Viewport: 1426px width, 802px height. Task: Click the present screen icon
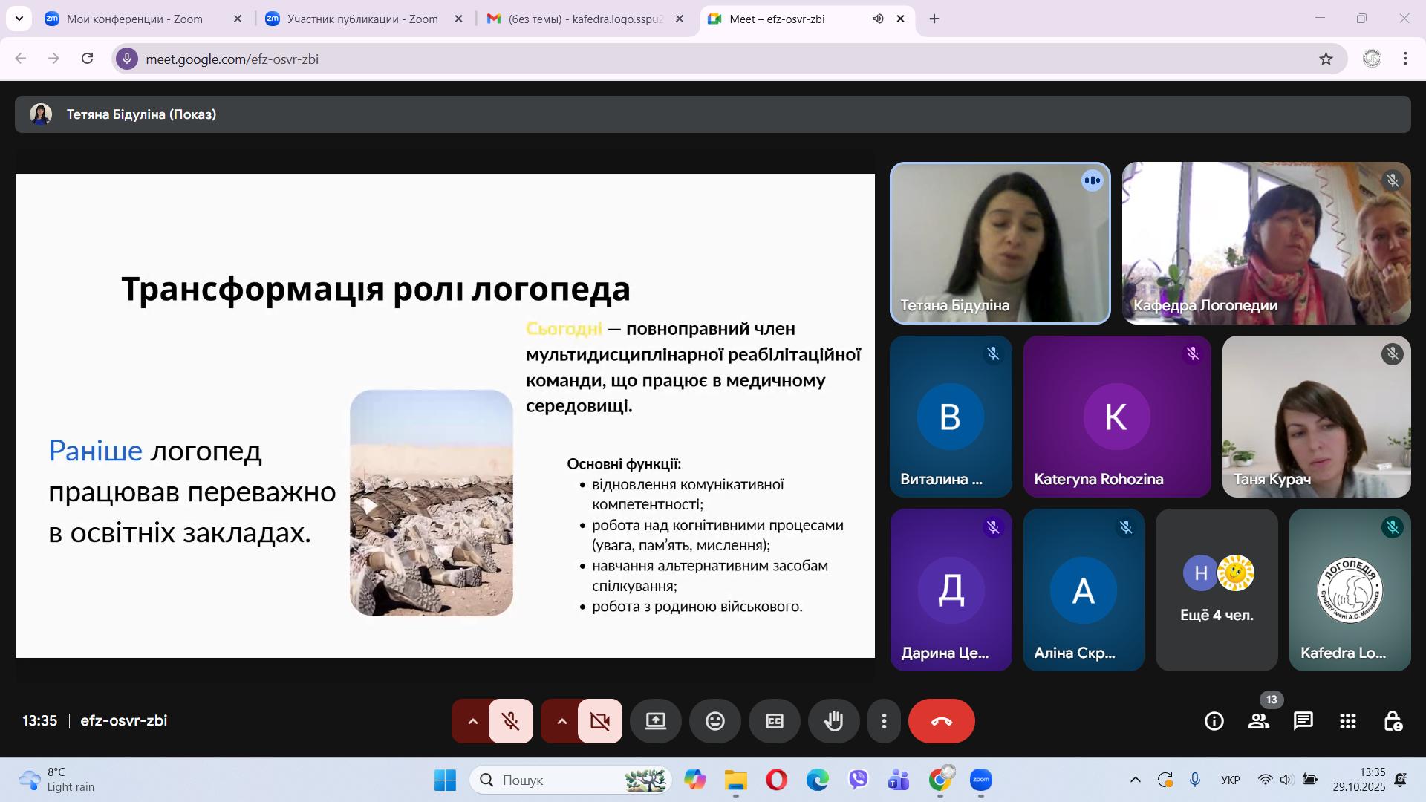tap(655, 721)
